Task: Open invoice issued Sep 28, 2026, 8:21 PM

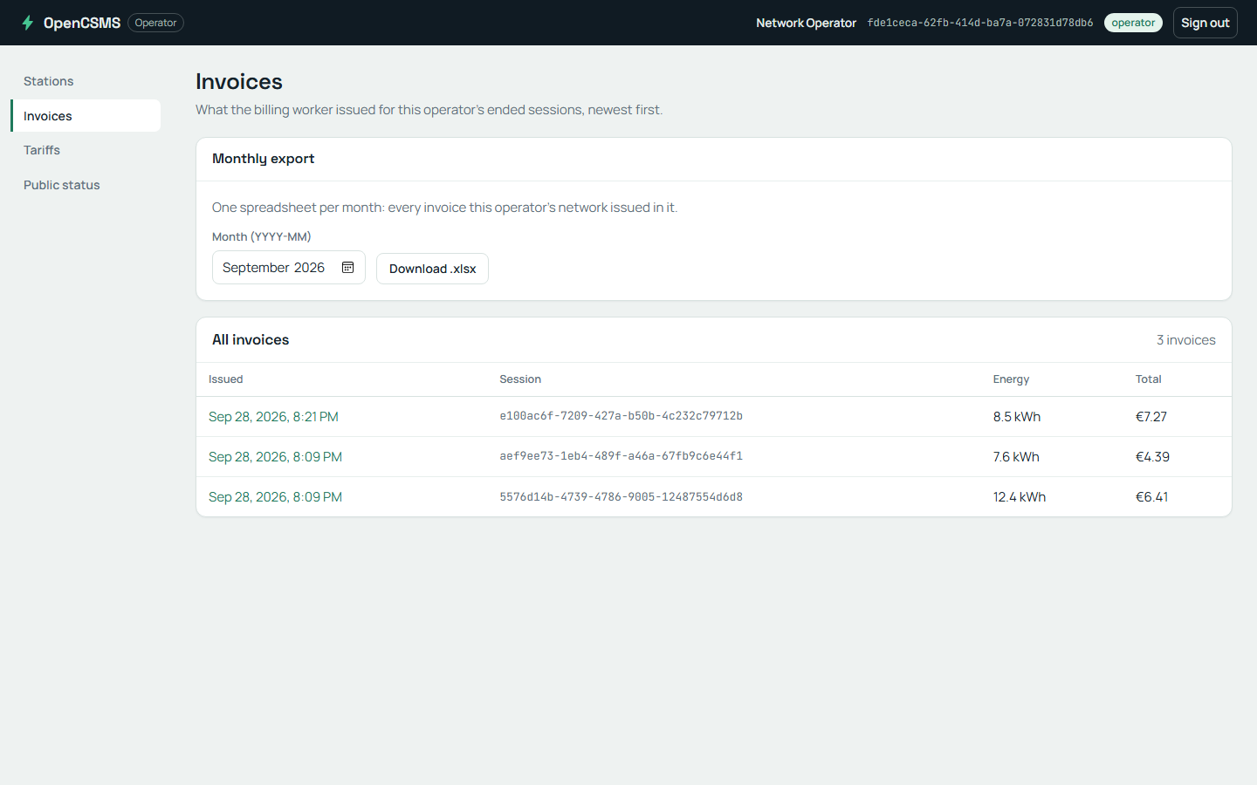Action: (273, 417)
